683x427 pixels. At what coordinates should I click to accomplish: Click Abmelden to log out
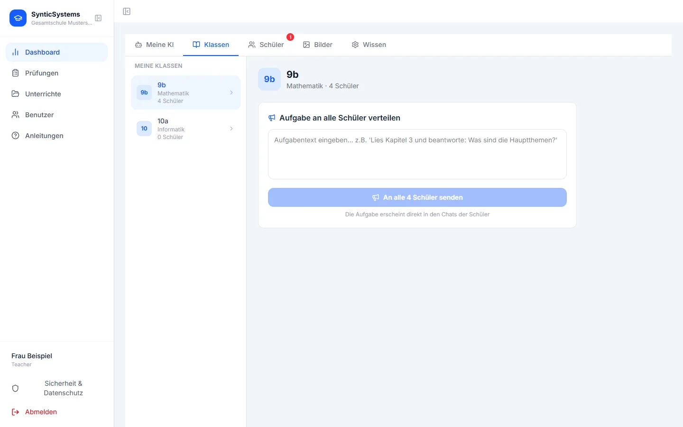tap(57, 412)
